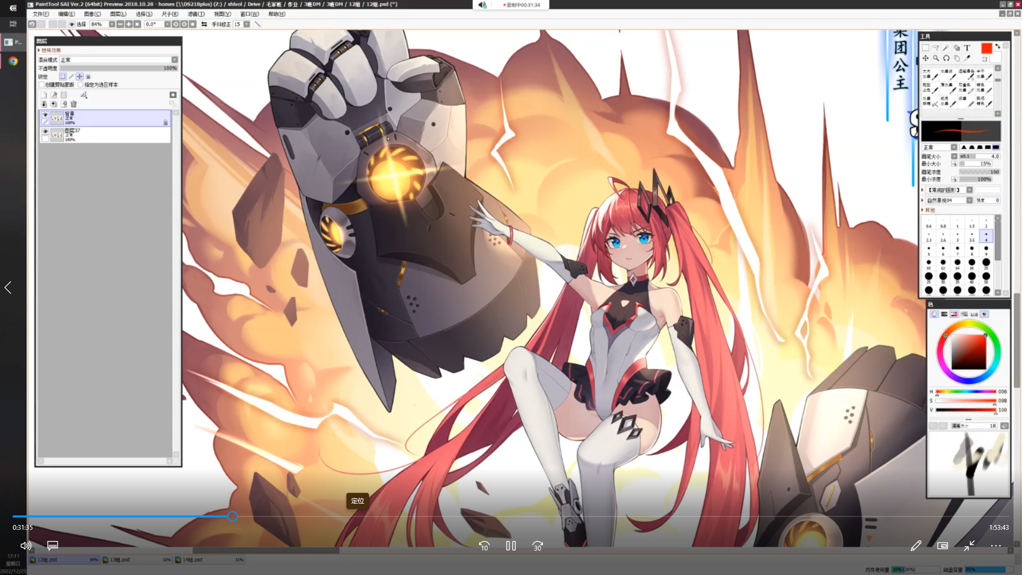Toggle the straight line drawing mode icon
Viewport: 1022px width, 575px height.
click(257, 24)
